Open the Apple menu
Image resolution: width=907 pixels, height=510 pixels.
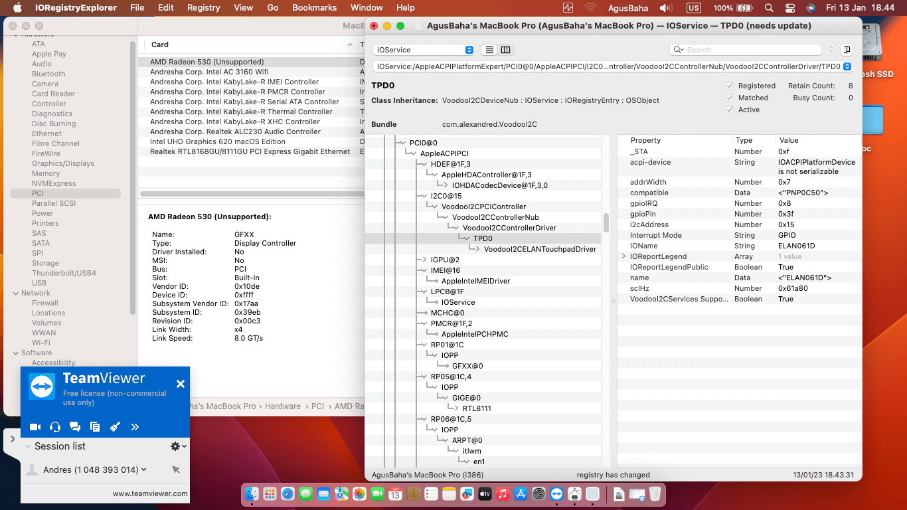click(x=18, y=8)
